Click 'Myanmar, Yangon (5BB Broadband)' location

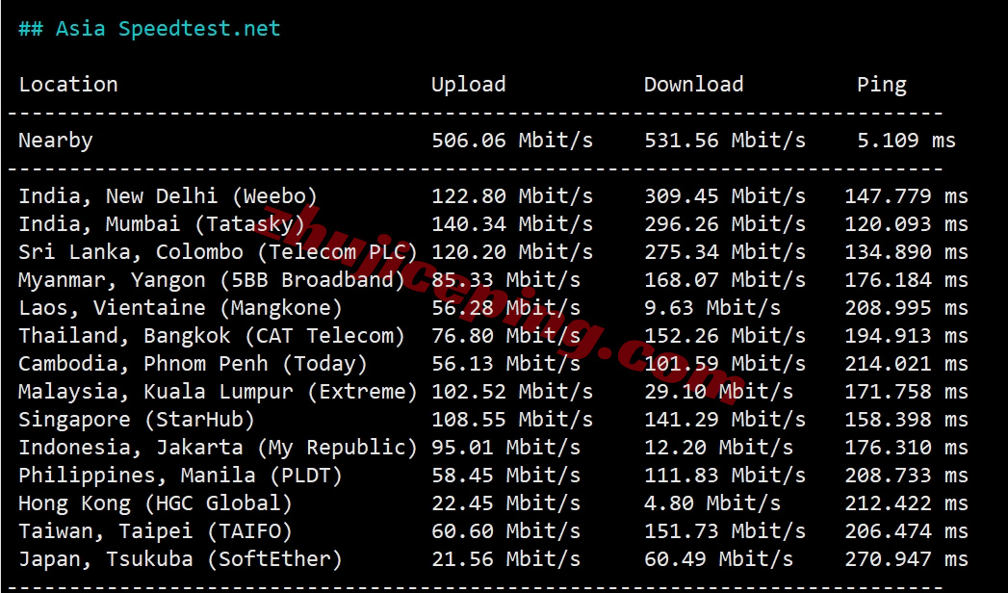212,280
